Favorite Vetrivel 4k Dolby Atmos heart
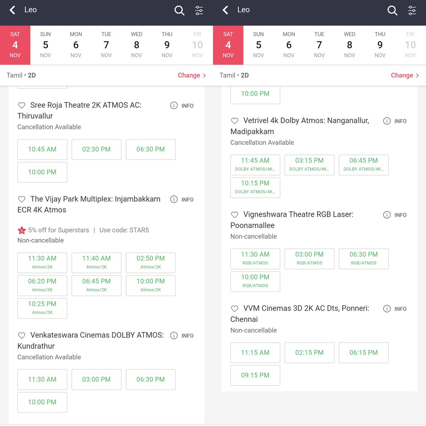The width and height of the screenshot is (426, 426). (x=235, y=121)
